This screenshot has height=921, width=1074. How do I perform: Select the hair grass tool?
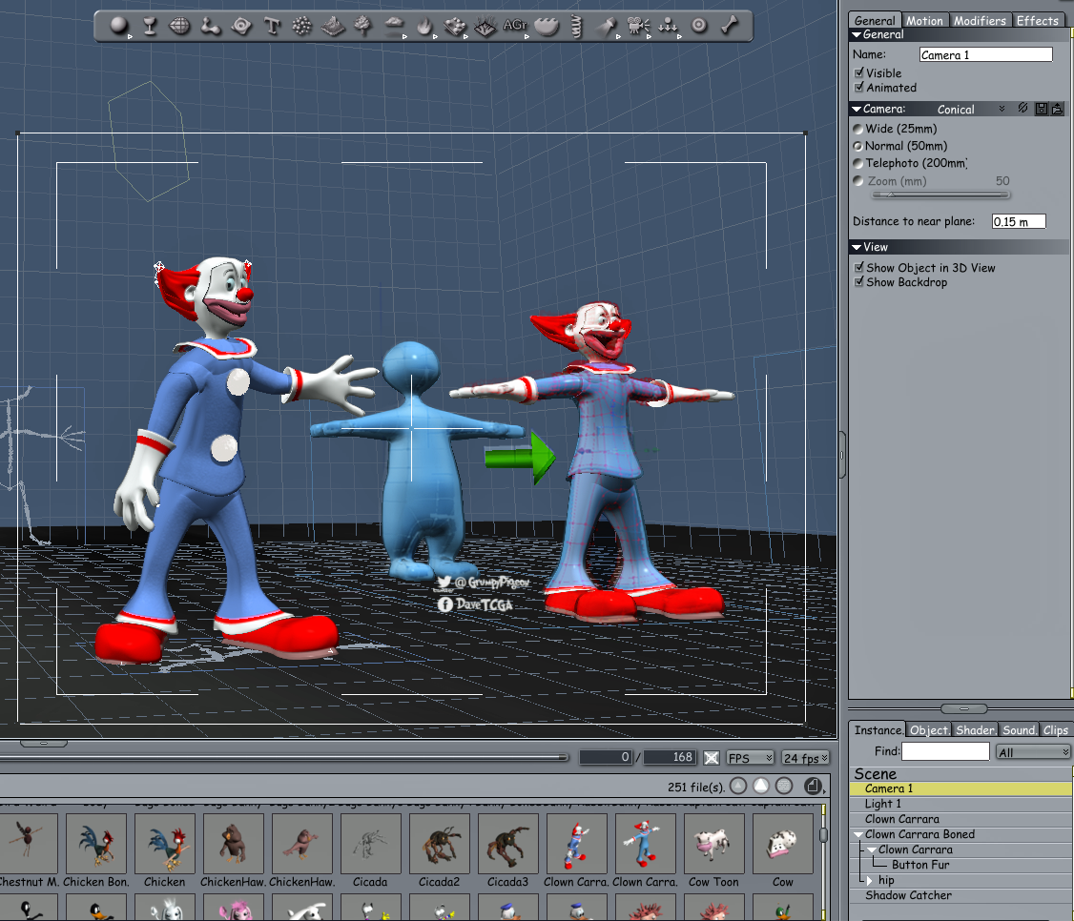pyautogui.click(x=485, y=26)
